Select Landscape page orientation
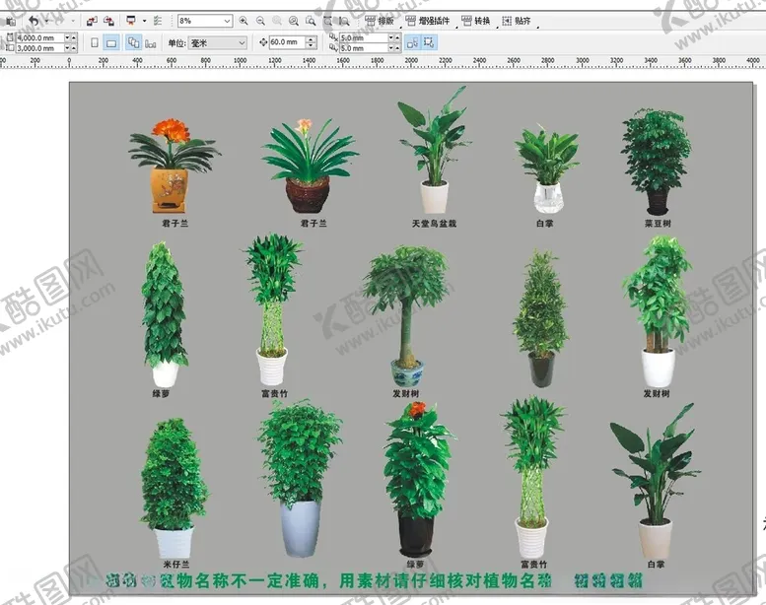Image resolution: width=766 pixels, height=605 pixels. coord(111,43)
